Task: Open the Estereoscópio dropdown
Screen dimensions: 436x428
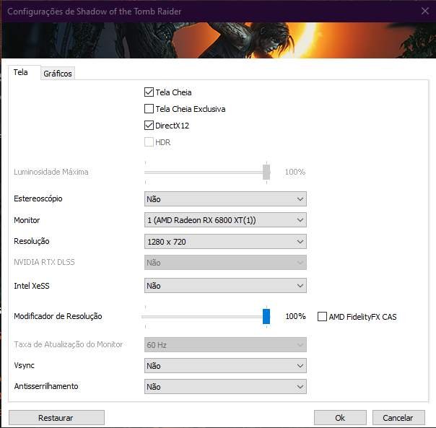Action: point(225,198)
